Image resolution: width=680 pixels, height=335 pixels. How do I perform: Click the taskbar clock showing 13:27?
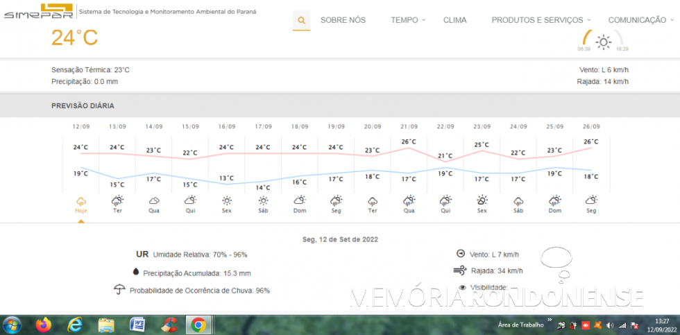click(x=661, y=325)
